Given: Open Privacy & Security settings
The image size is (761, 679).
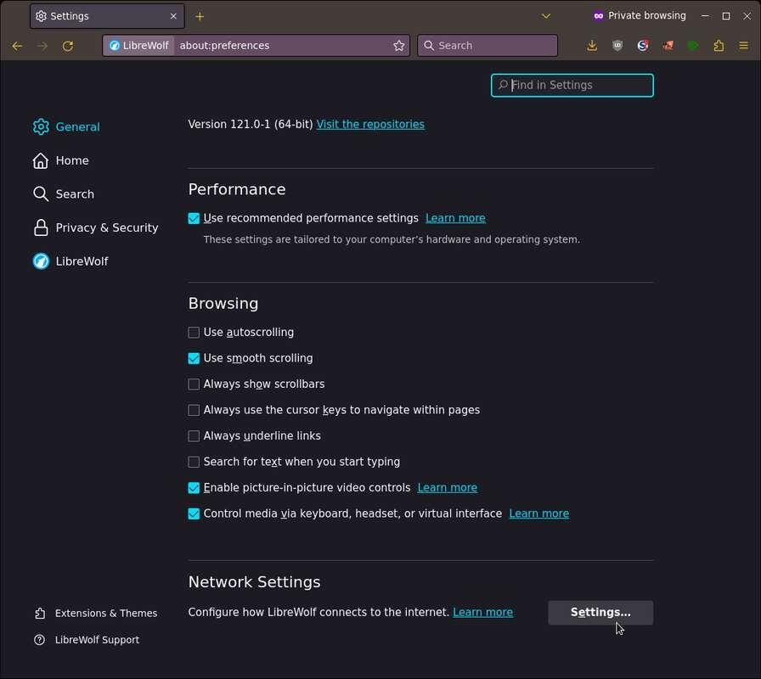Looking at the screenshot, I should click(107, 227).
